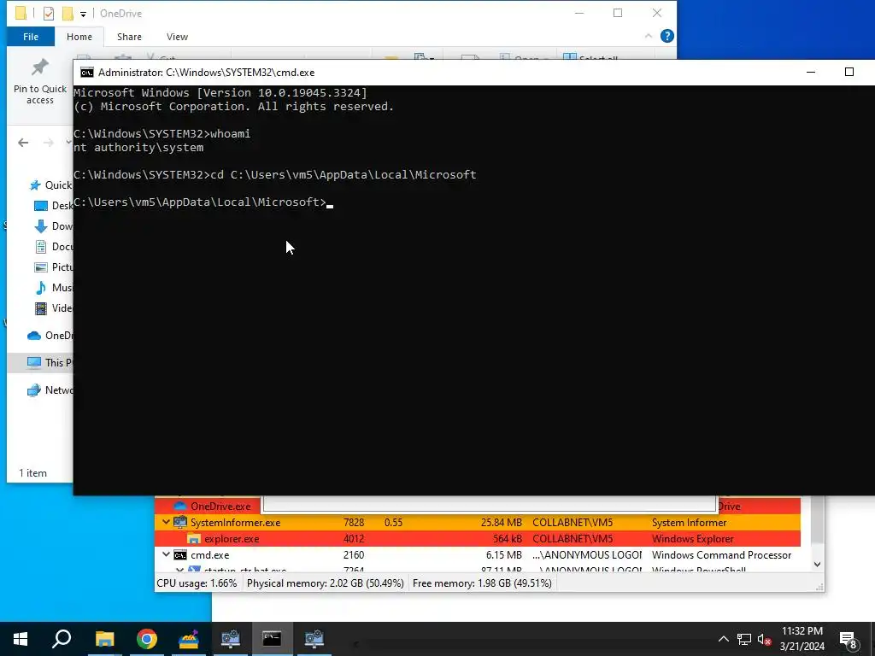Click PID 7828 cell
The image size is (875, 656).
[x=354, y=523]
